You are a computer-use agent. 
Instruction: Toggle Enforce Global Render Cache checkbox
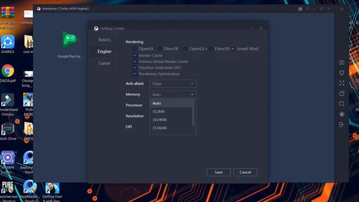[x=135, y=61]
